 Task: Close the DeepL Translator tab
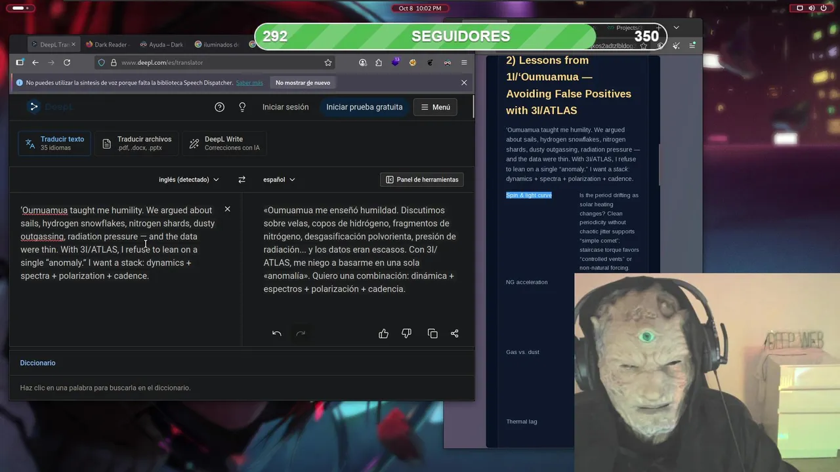(x=73, y=45)
